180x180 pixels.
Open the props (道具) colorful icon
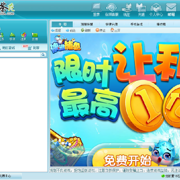coord(23,36)
